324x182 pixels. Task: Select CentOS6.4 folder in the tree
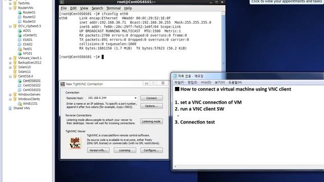[x=25, y=76]
